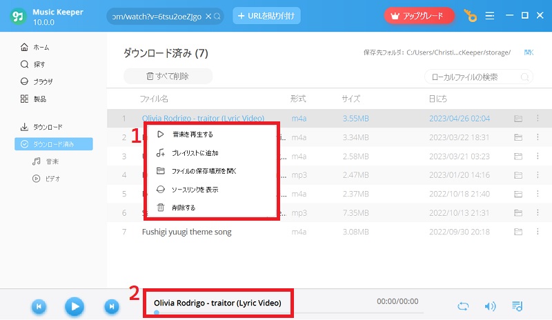Sort by 日にち column header
The image size is (552, 320).
point(437,99)
